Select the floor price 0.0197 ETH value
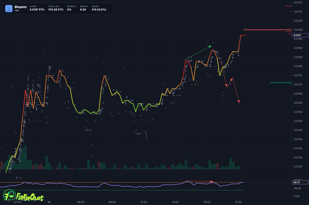Screen dimensions: 309x205 pos(37,10)
